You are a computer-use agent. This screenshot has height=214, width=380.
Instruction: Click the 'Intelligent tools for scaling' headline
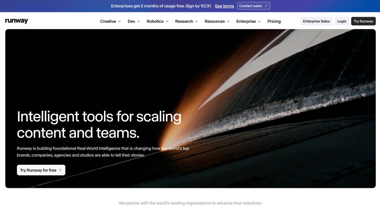pos(99,125)
